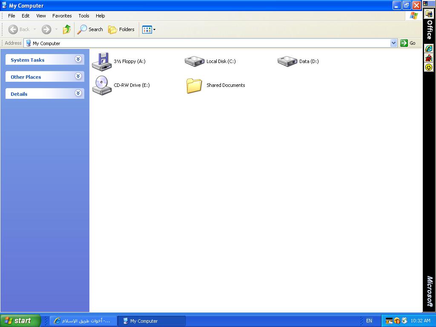This screenshot has height=327, width=436.
Task: Click the address bar text field
Action: point(209,43)
